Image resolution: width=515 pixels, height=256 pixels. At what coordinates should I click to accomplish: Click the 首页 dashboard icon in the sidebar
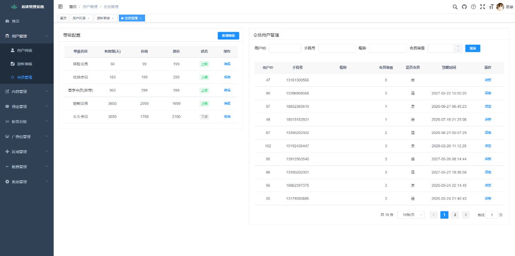point(7,21)
